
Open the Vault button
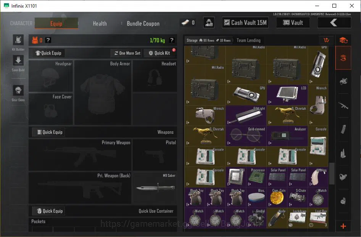pos(293,22)
